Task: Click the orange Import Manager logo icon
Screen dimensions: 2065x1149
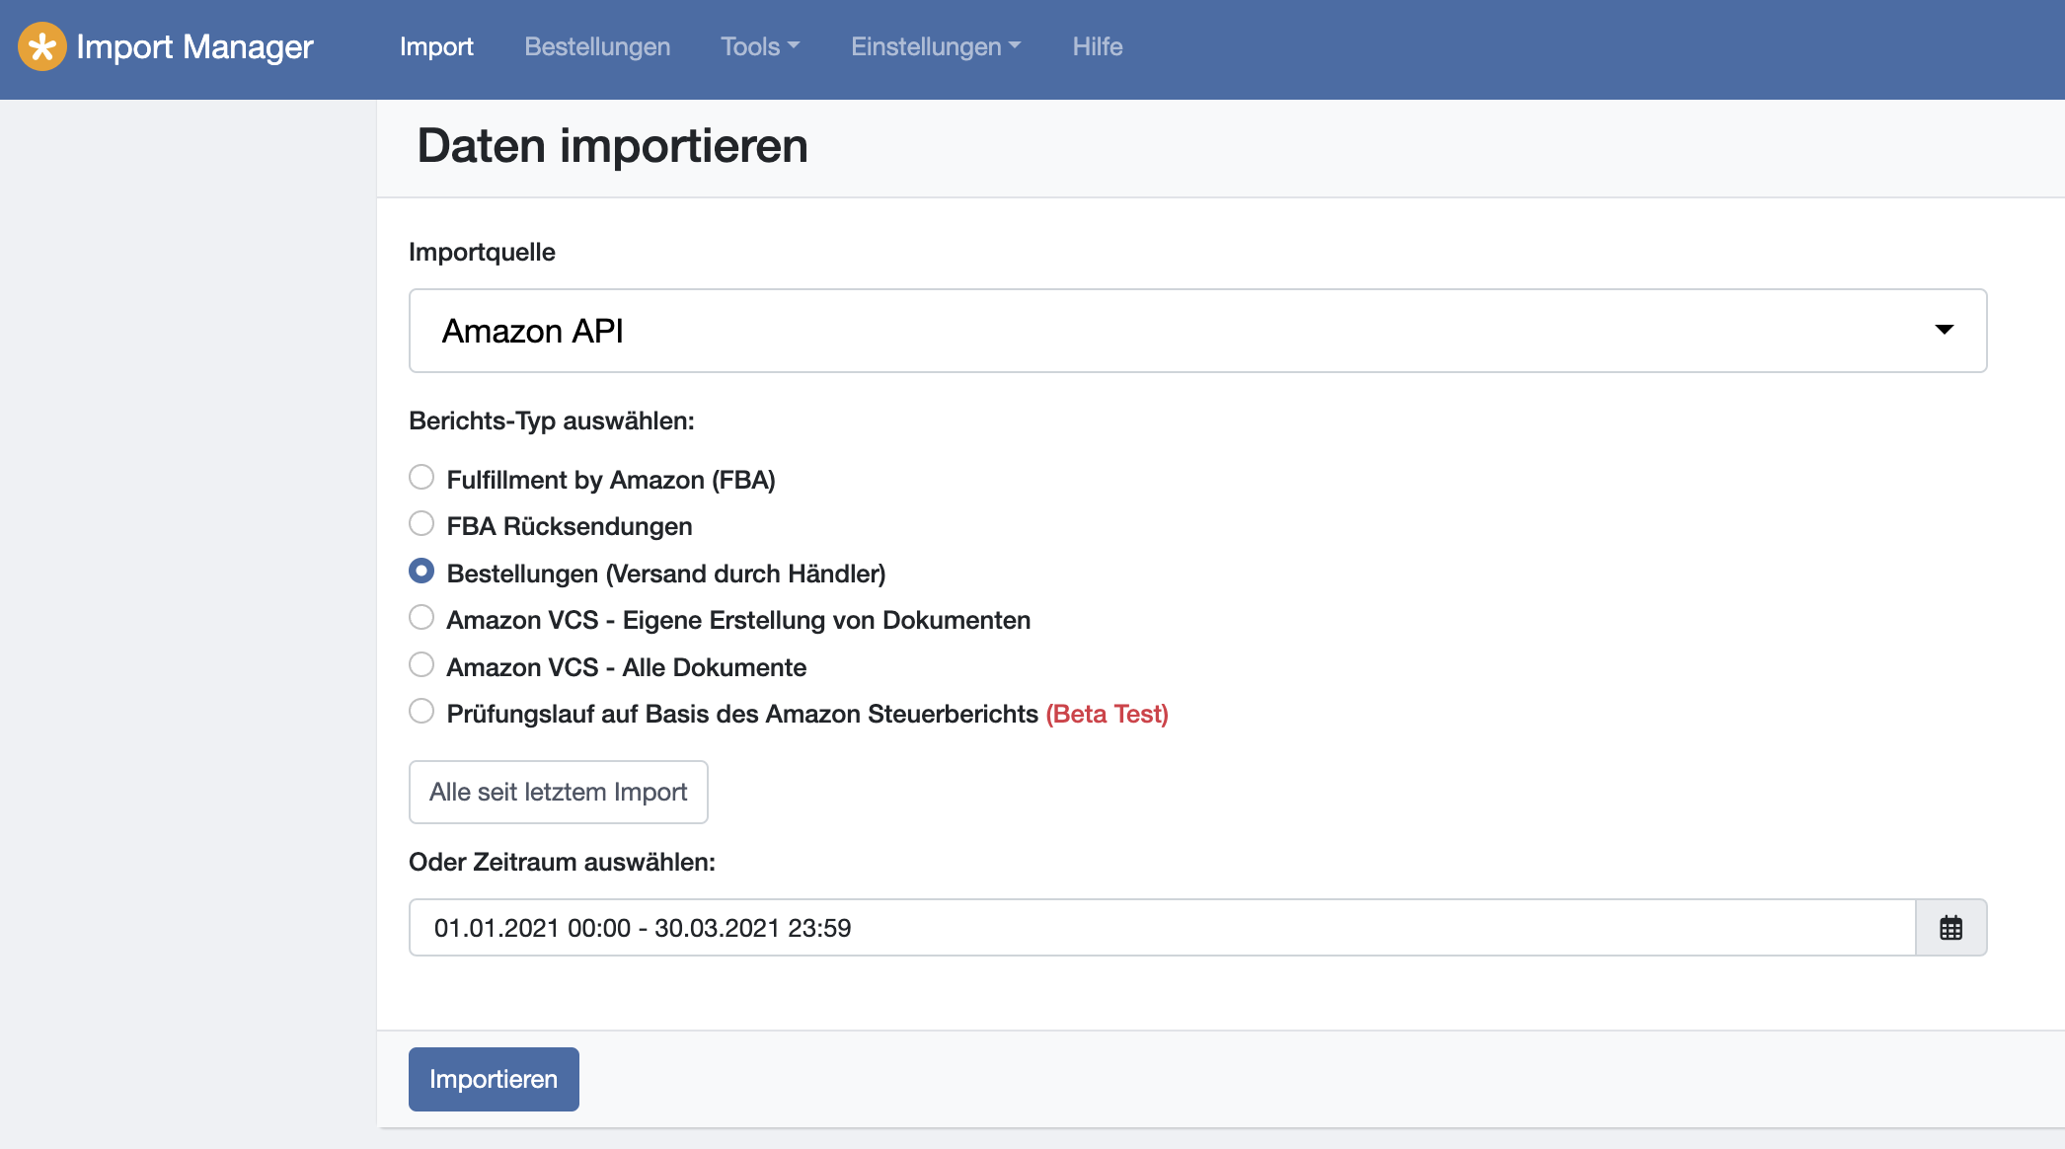Action: pyautogui.click(x=42, y=46)
